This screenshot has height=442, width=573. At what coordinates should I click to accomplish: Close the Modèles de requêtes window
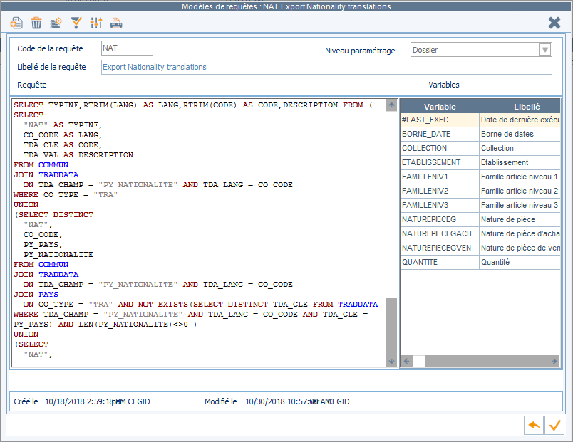[x=554, y=23]
